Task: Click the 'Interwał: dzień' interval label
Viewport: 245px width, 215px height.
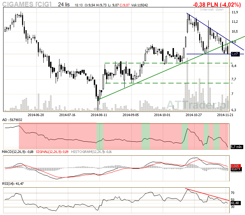Action: coord(212,9)
